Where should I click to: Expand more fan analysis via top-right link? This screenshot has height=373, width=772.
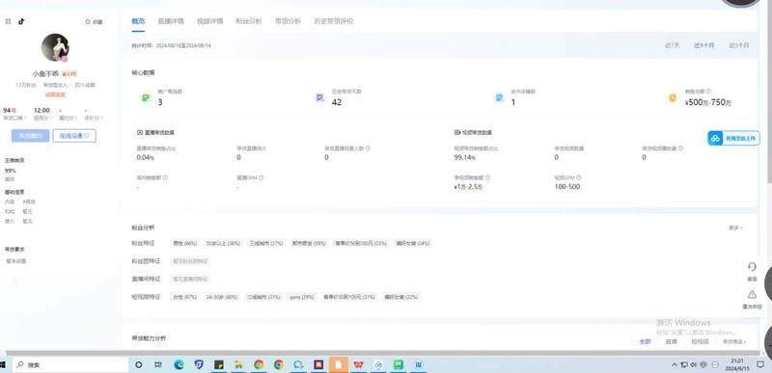click(x=735, y=228)
